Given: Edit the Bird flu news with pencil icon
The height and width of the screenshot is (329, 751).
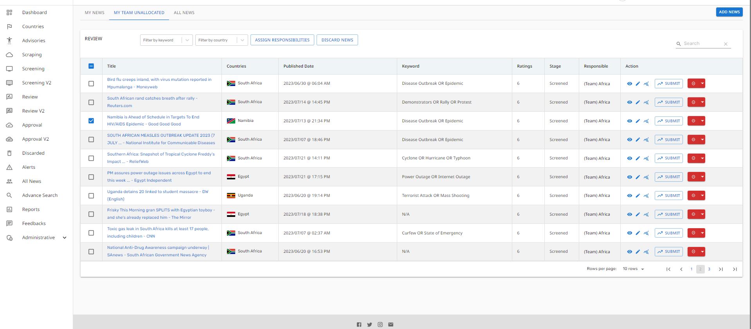Looking at the screenshot, I should [638, 84].
